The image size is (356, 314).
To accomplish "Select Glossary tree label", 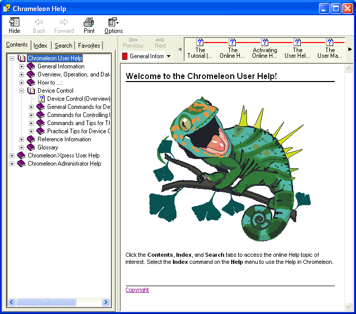I will click(x=48, y=147).
